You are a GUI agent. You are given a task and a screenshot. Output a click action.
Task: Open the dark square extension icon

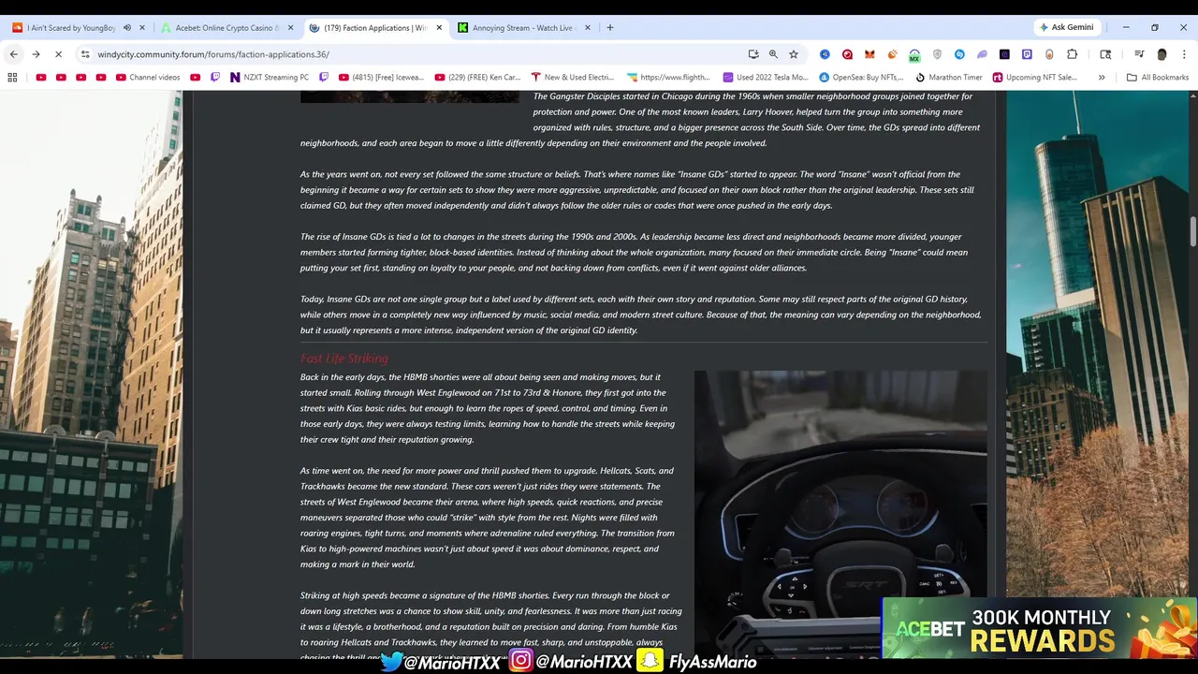(x=1004, y=54)
